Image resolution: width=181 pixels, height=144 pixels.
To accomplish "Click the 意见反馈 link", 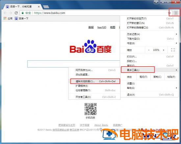I will pos(74,130).
